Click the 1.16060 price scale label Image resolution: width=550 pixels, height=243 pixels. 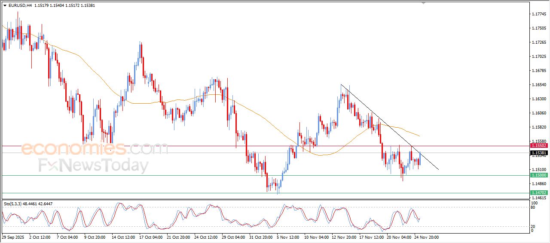tap(539, 113)
